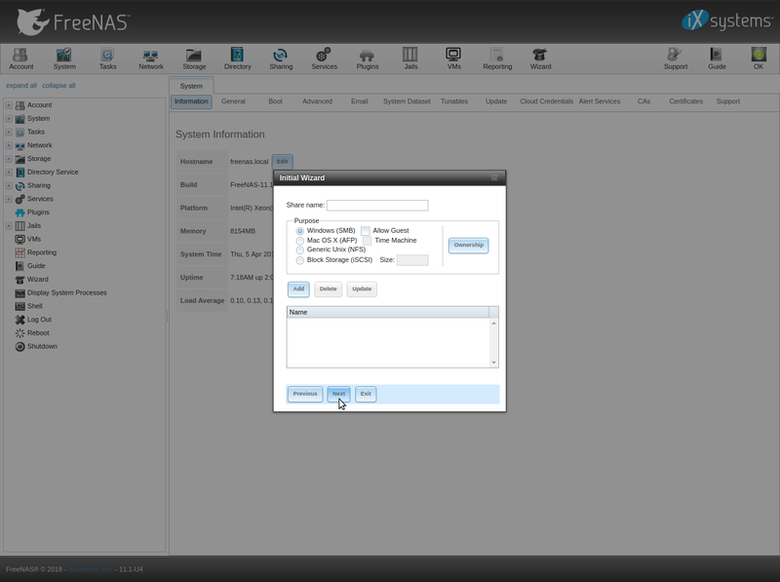Open the Network toolbar icon
The height and width of the screenshot is (582, 780).
151,58
